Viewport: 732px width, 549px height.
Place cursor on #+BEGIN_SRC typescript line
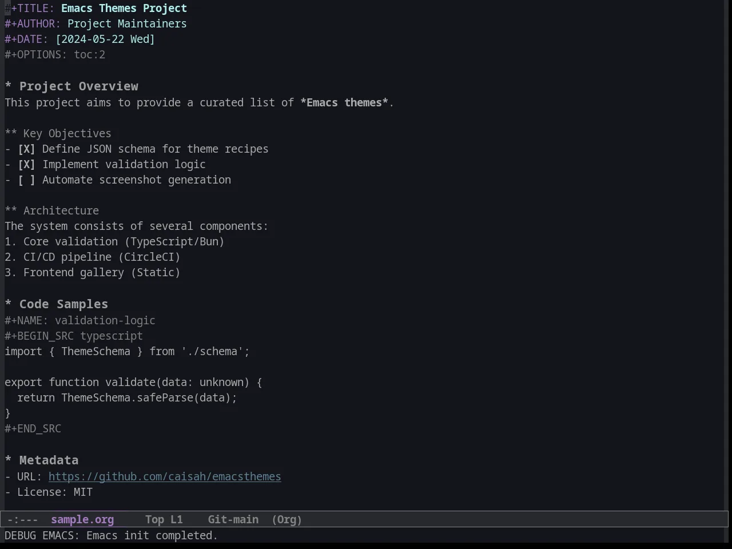pos(74,336)
